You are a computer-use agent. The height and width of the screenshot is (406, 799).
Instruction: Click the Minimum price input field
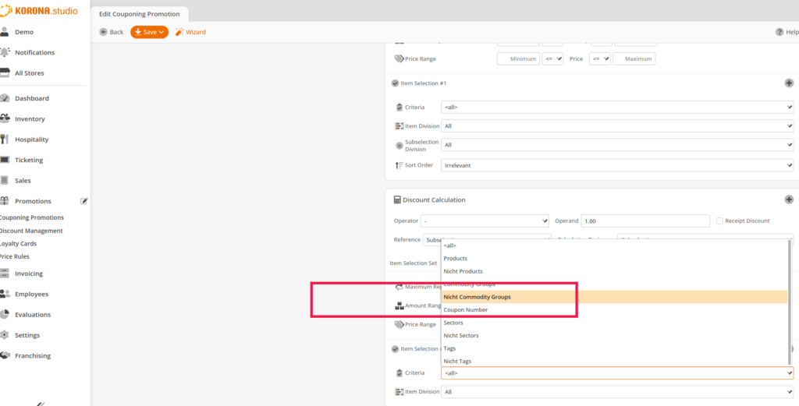518,59
